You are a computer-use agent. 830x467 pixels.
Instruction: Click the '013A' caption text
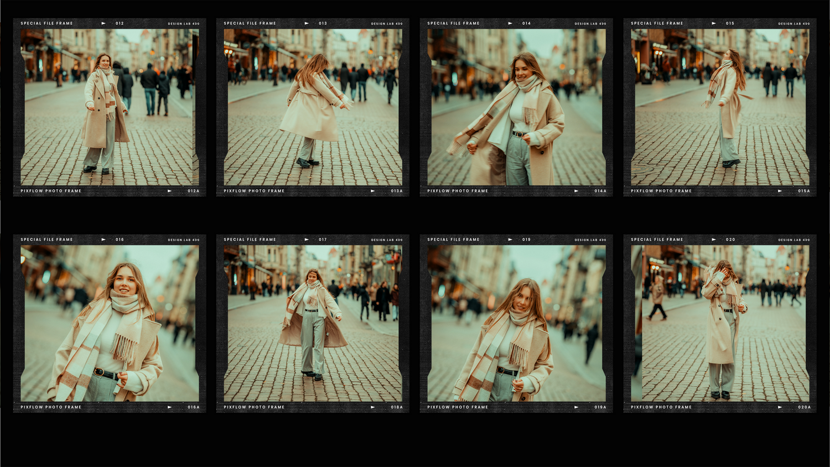(397, 191)
